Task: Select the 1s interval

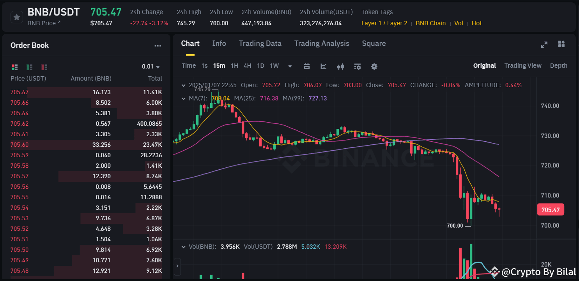Action: [x=205, y=66]
